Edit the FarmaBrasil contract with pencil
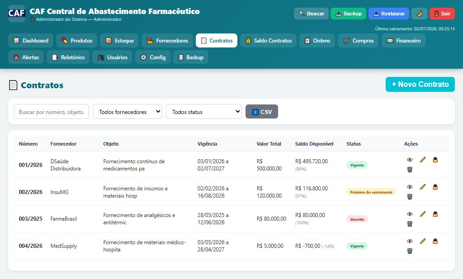 [423, 214]
